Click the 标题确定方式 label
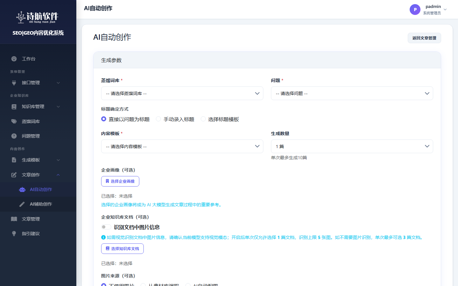This screenshot has height=286, width=458. (115, 109)
